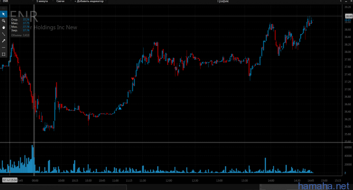The image size is (353, 190).
Task: Click the 38.96 price label on axis
Action: pos(349,16)
